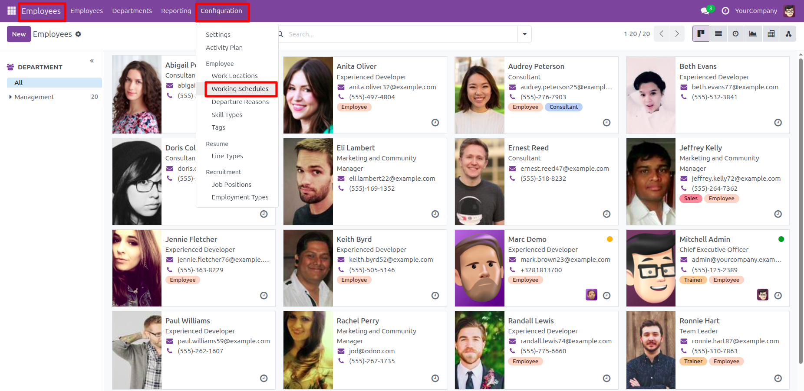Select Departure Reasons menu entry

(x=240, y=102)
